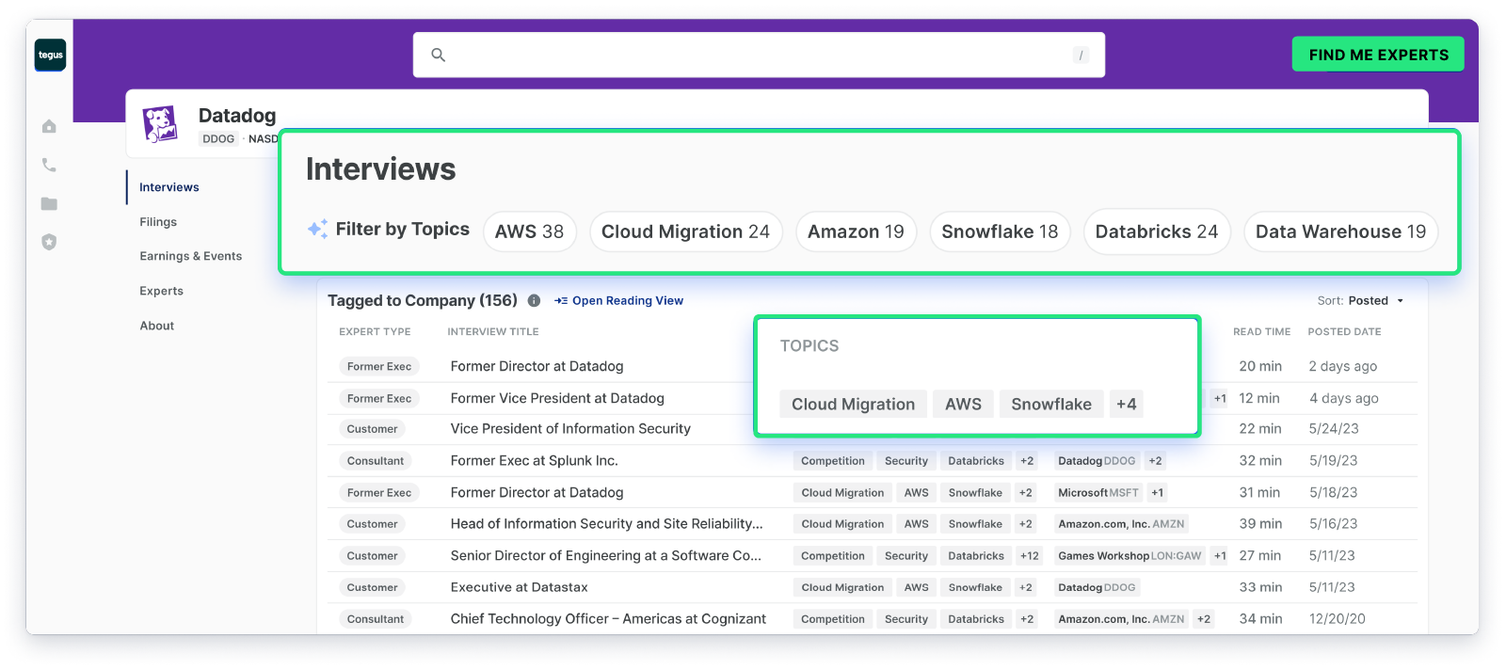Go to the Earnings & Events section

[191, 256]
